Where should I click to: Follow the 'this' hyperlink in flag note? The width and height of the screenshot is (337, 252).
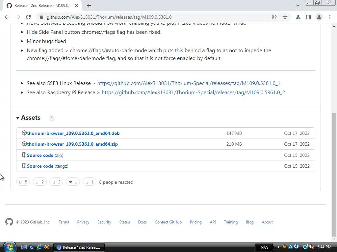[x=179, y=50]
